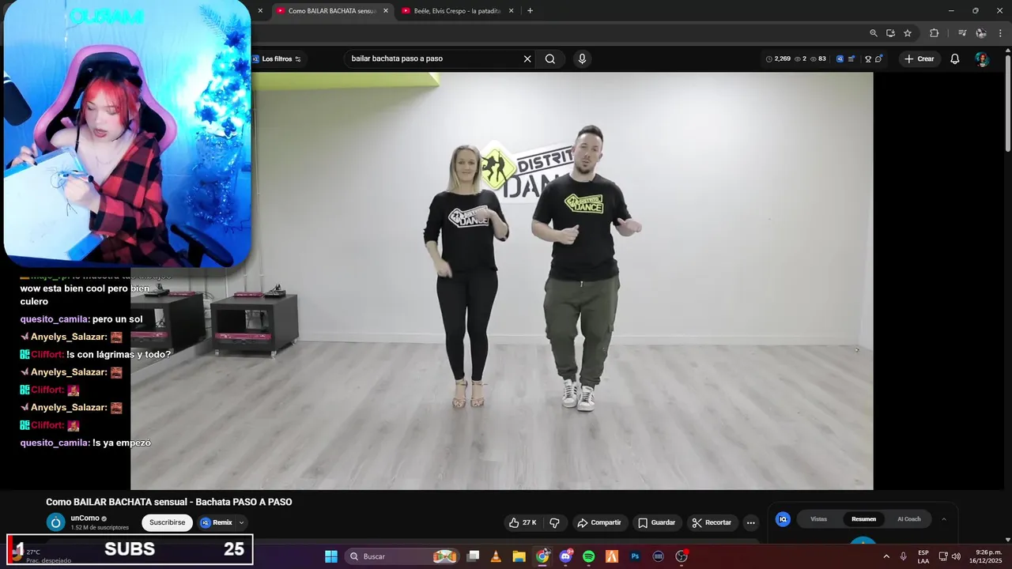
Task: Save video with Guardar button
Action: [656, 522]
